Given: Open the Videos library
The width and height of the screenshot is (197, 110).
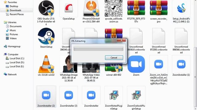Looking at the screenshot, I should click(x=13, y=38).
